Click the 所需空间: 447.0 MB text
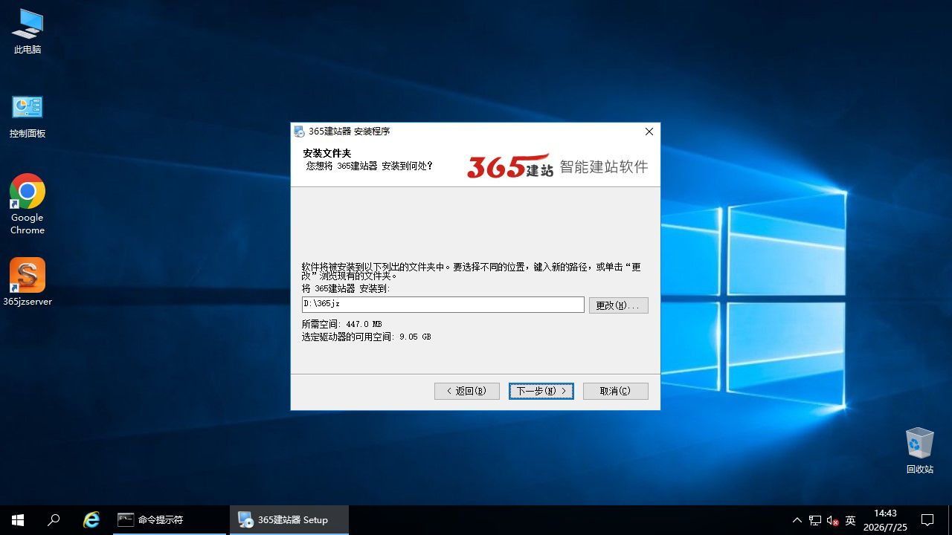Viewport: 952px width, 535px height. coord(342,324)
